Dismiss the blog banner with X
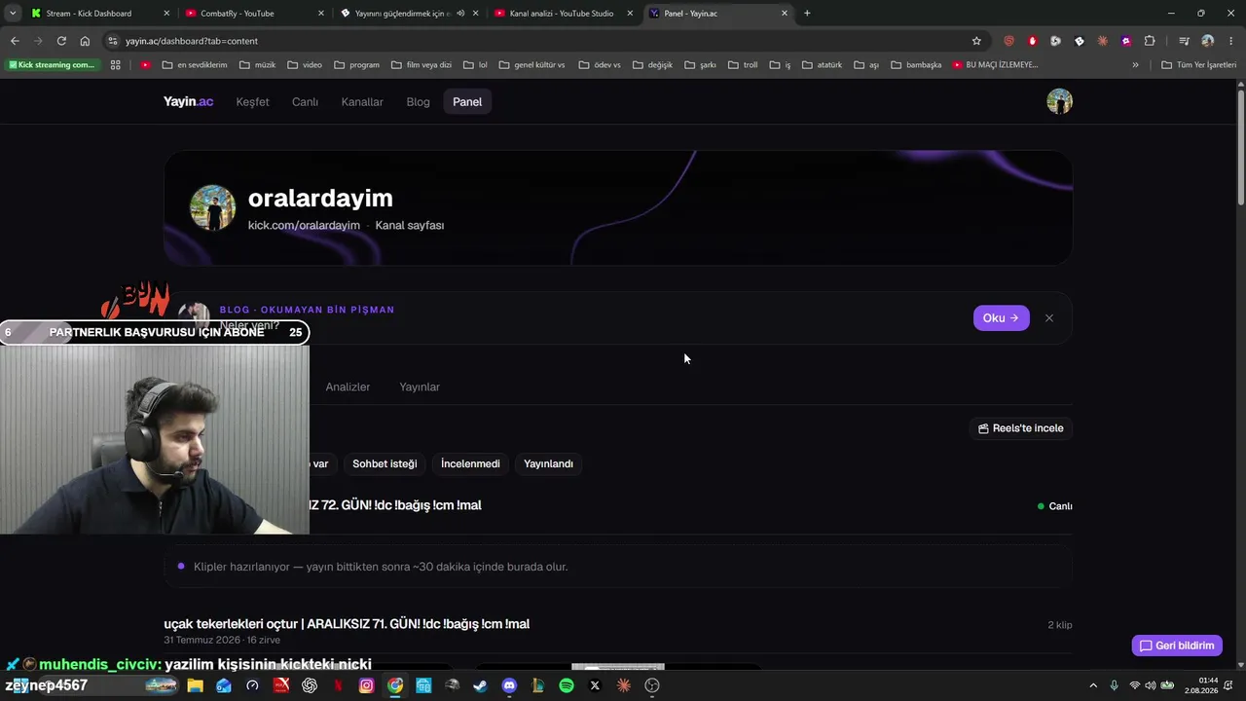The image size is (1246, 701). (x=1048, y=318)
